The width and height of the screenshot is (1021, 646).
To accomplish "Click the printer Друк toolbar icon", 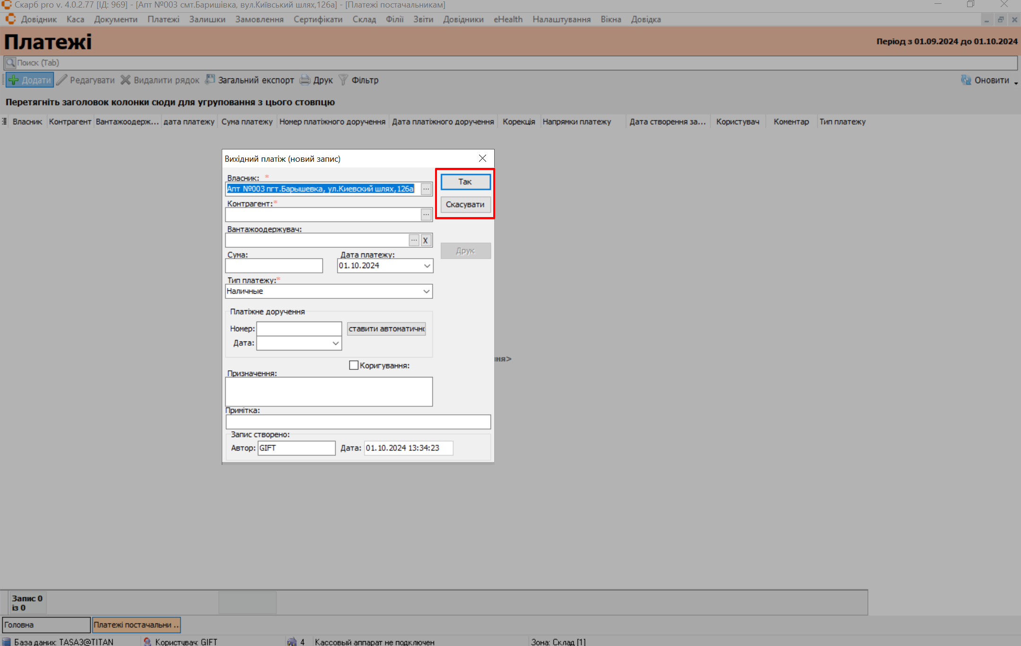I will (x=305, y=80).
